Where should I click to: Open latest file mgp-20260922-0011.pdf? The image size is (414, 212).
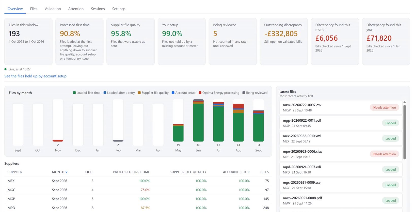[341, 123]
